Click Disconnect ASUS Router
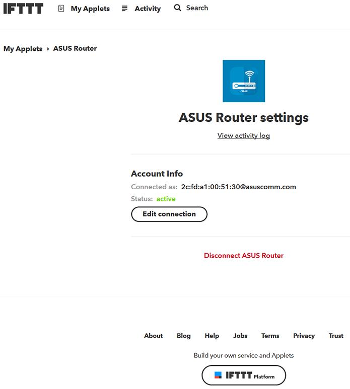The width and height of the screenshot is (350, 389). pos(244,256)
